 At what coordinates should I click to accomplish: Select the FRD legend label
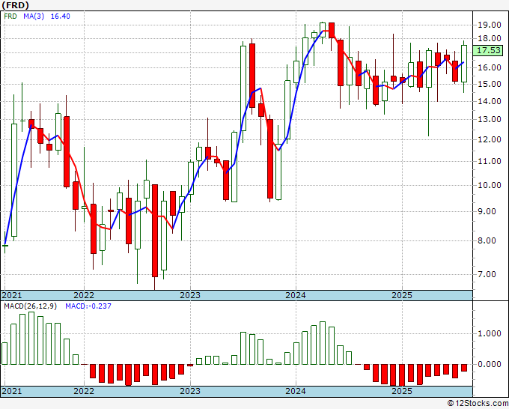pos(10,16)
